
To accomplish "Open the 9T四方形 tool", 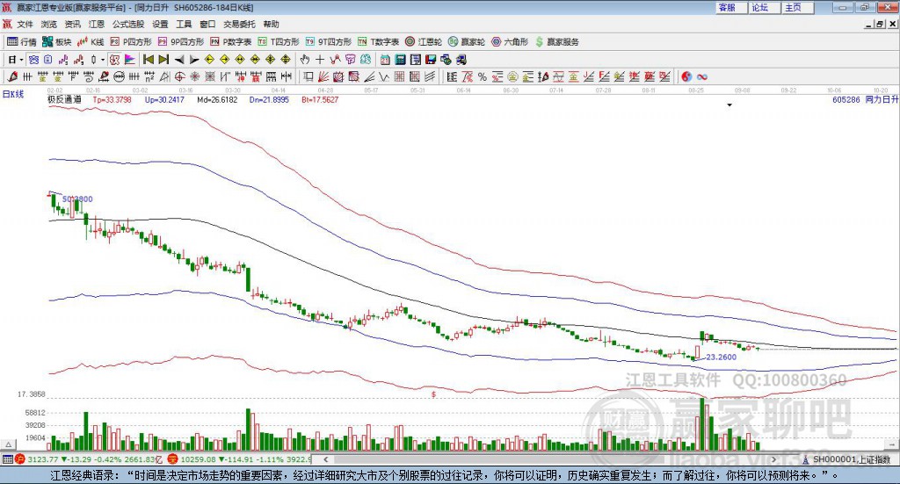I will pyautogui.click(x=329, y=42).
